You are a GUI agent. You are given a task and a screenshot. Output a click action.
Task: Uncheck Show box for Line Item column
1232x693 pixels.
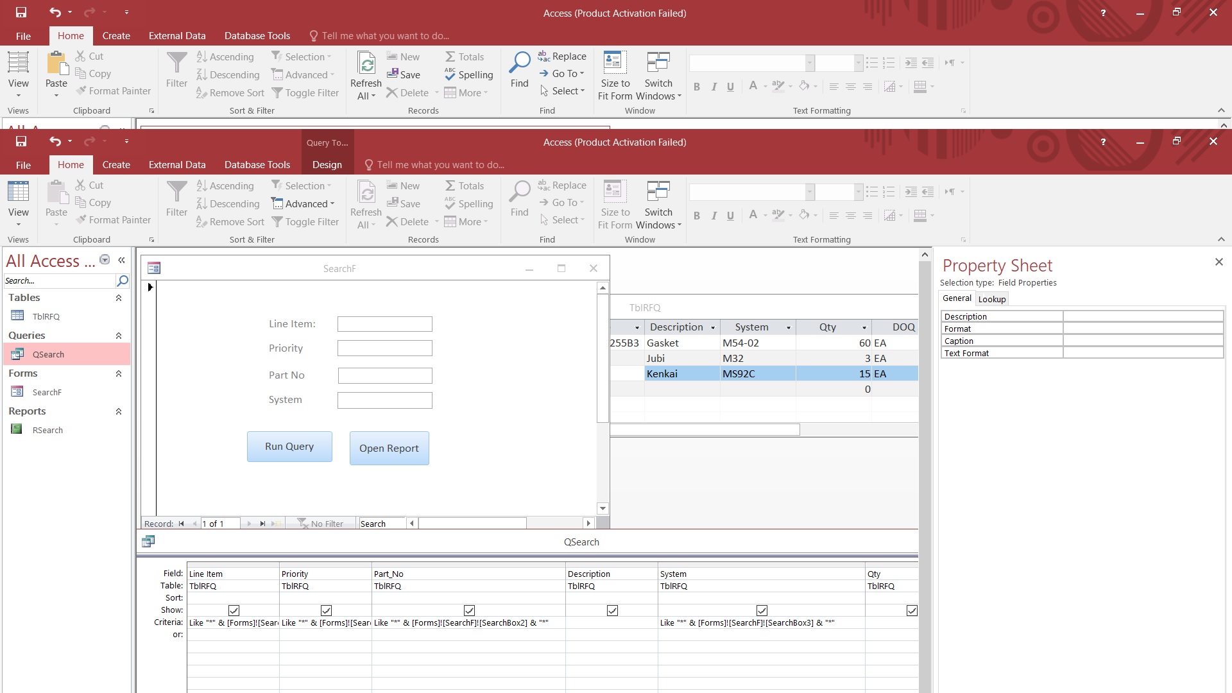[234, 610]
